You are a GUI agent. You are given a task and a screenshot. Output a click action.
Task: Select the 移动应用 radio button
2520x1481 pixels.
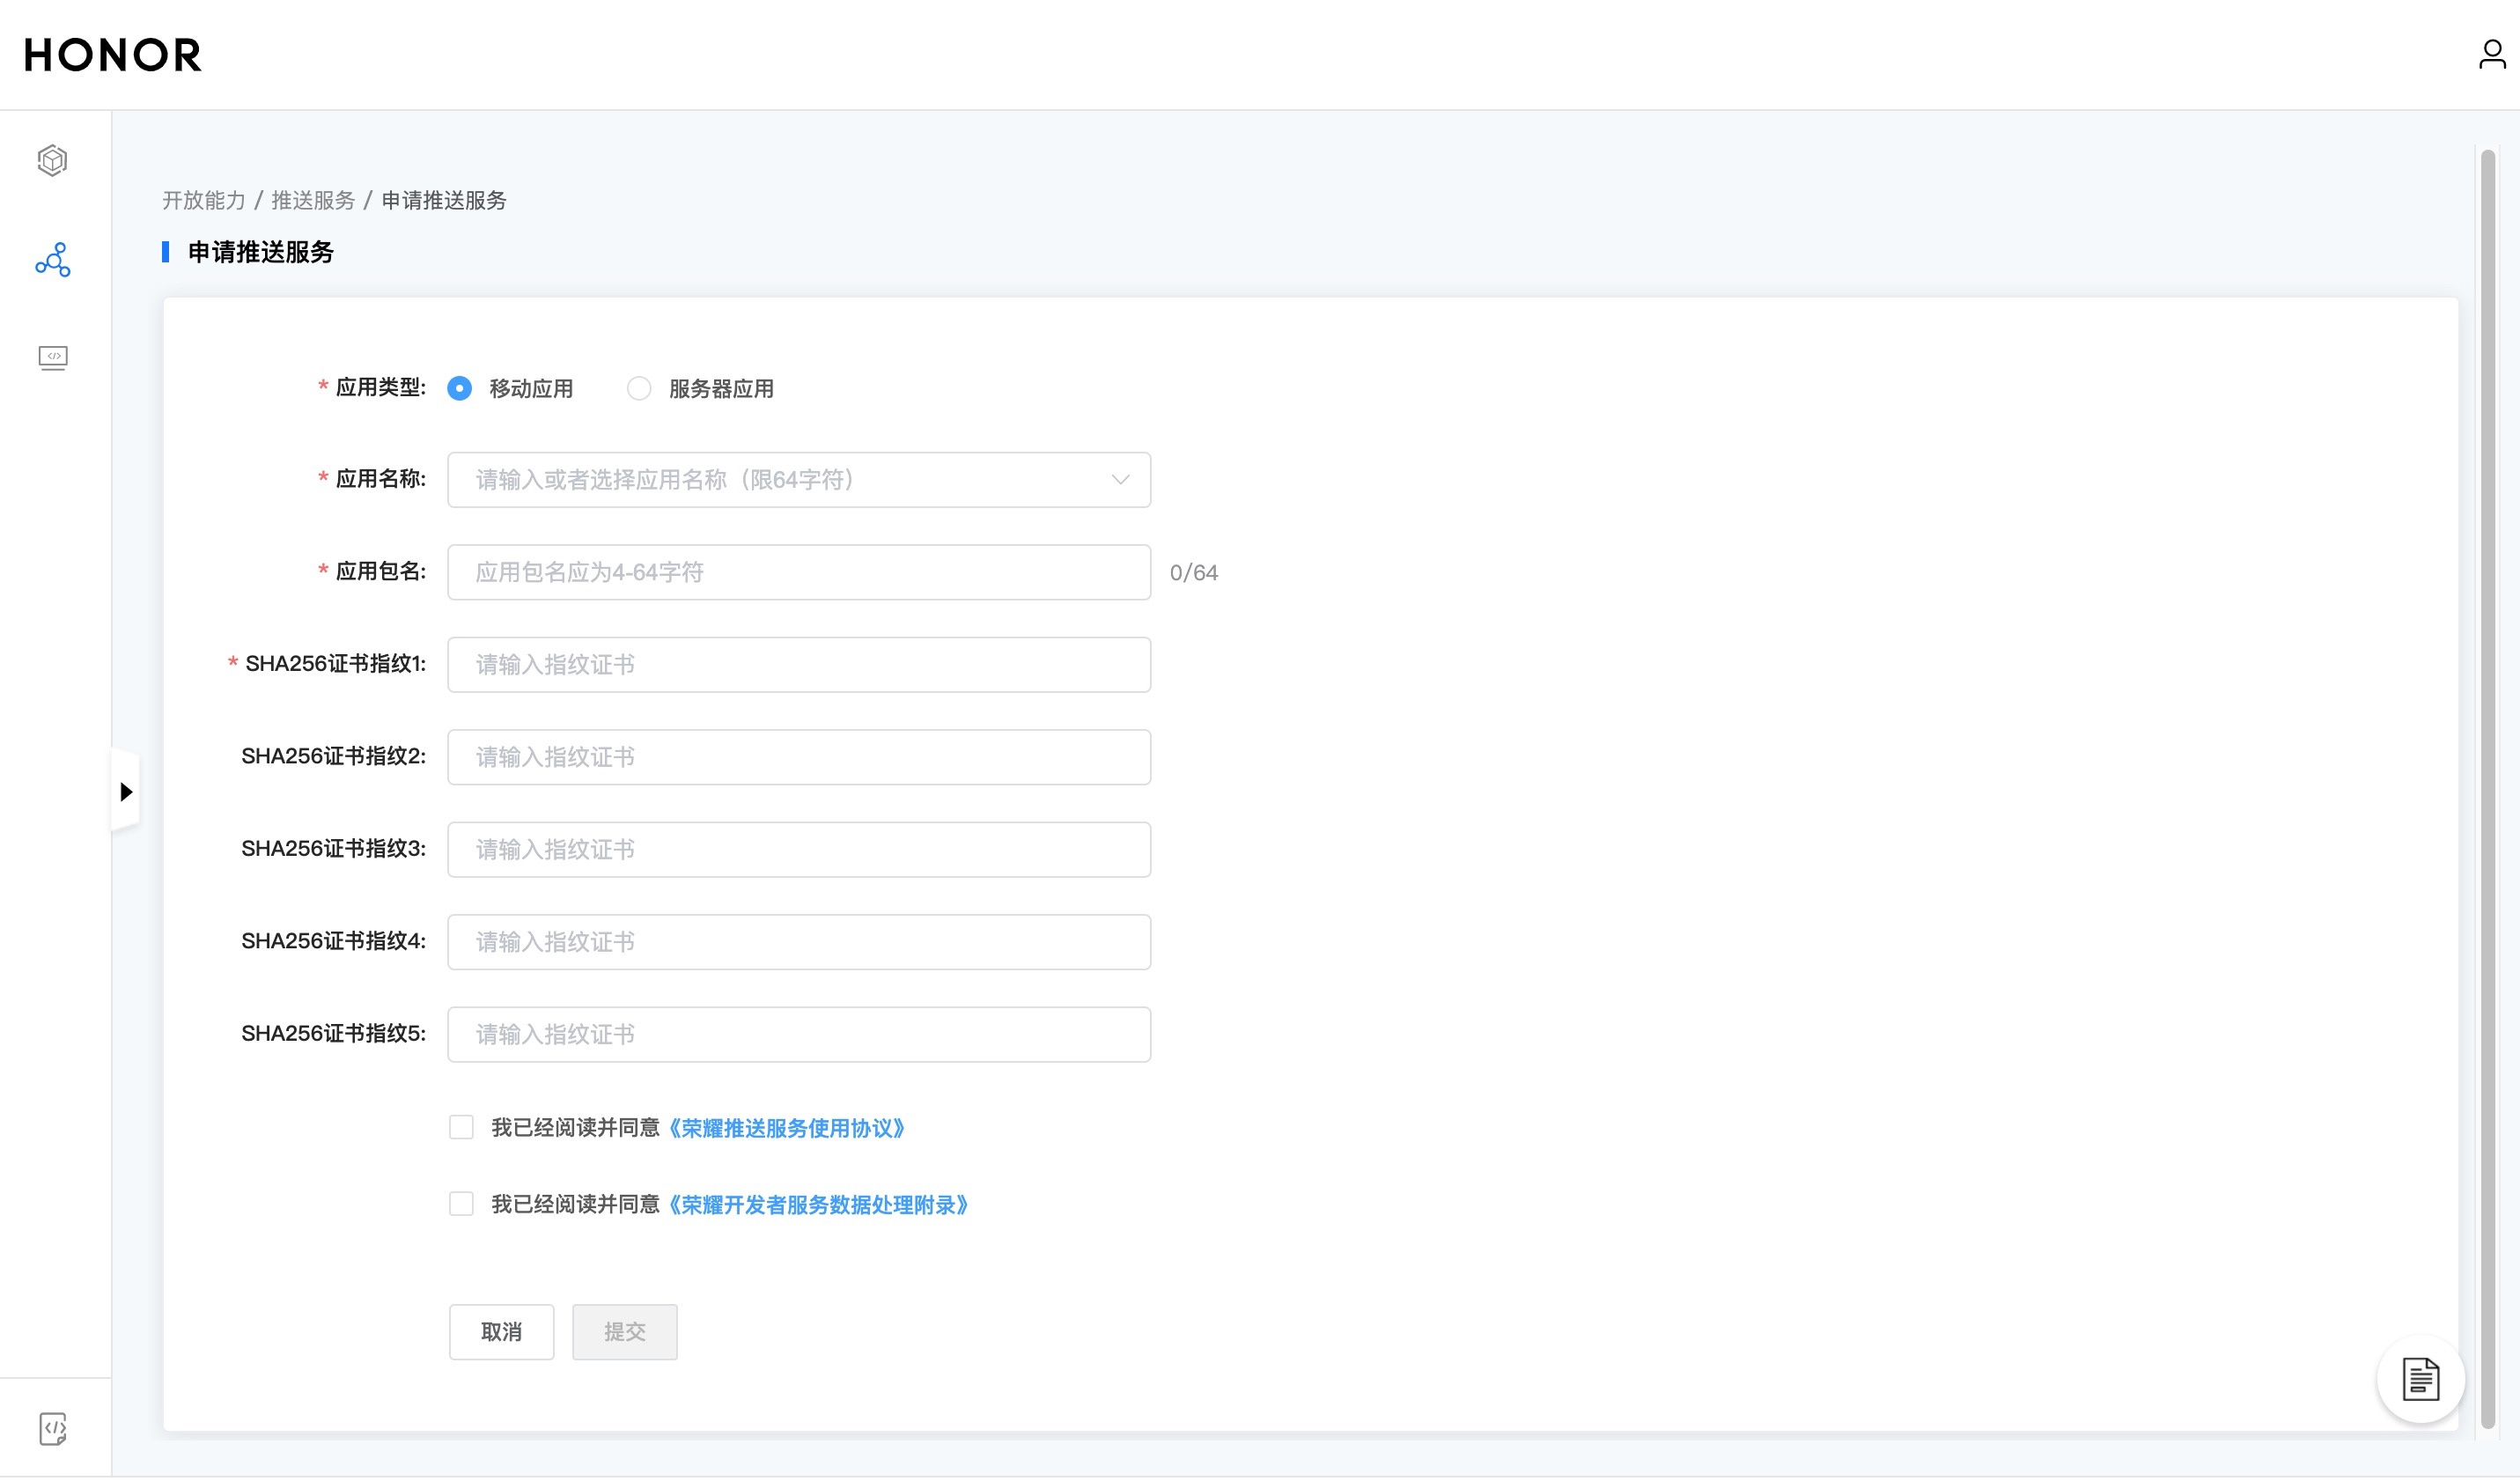459,389
